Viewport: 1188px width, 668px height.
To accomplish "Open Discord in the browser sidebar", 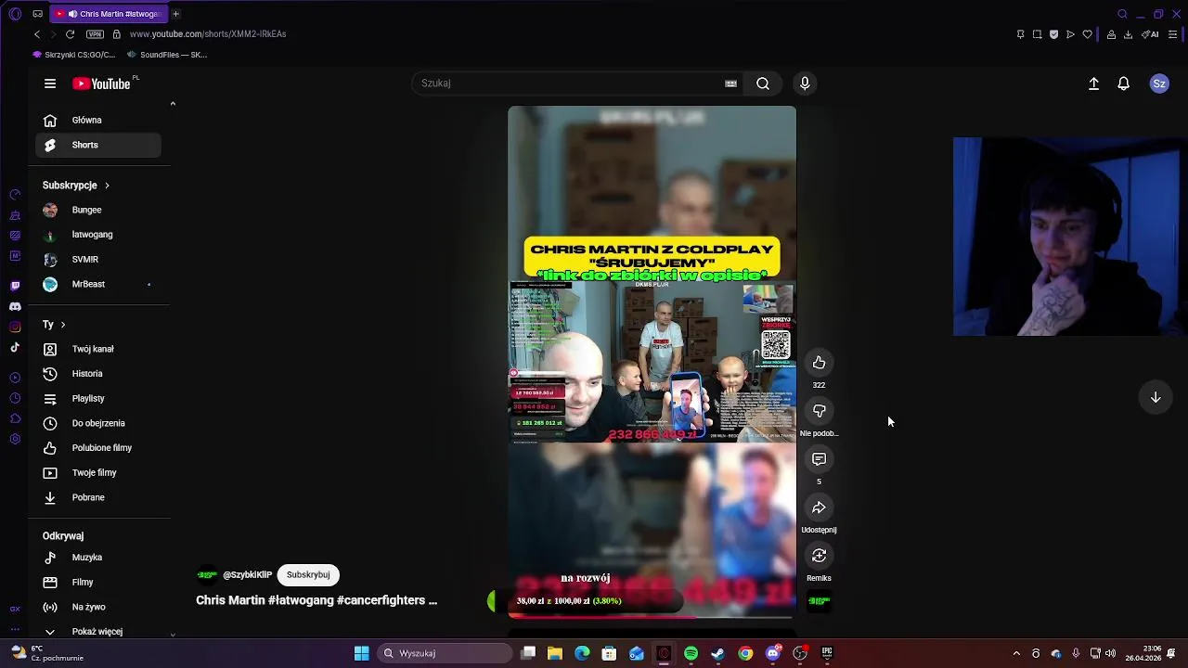I will coord(15,306).
